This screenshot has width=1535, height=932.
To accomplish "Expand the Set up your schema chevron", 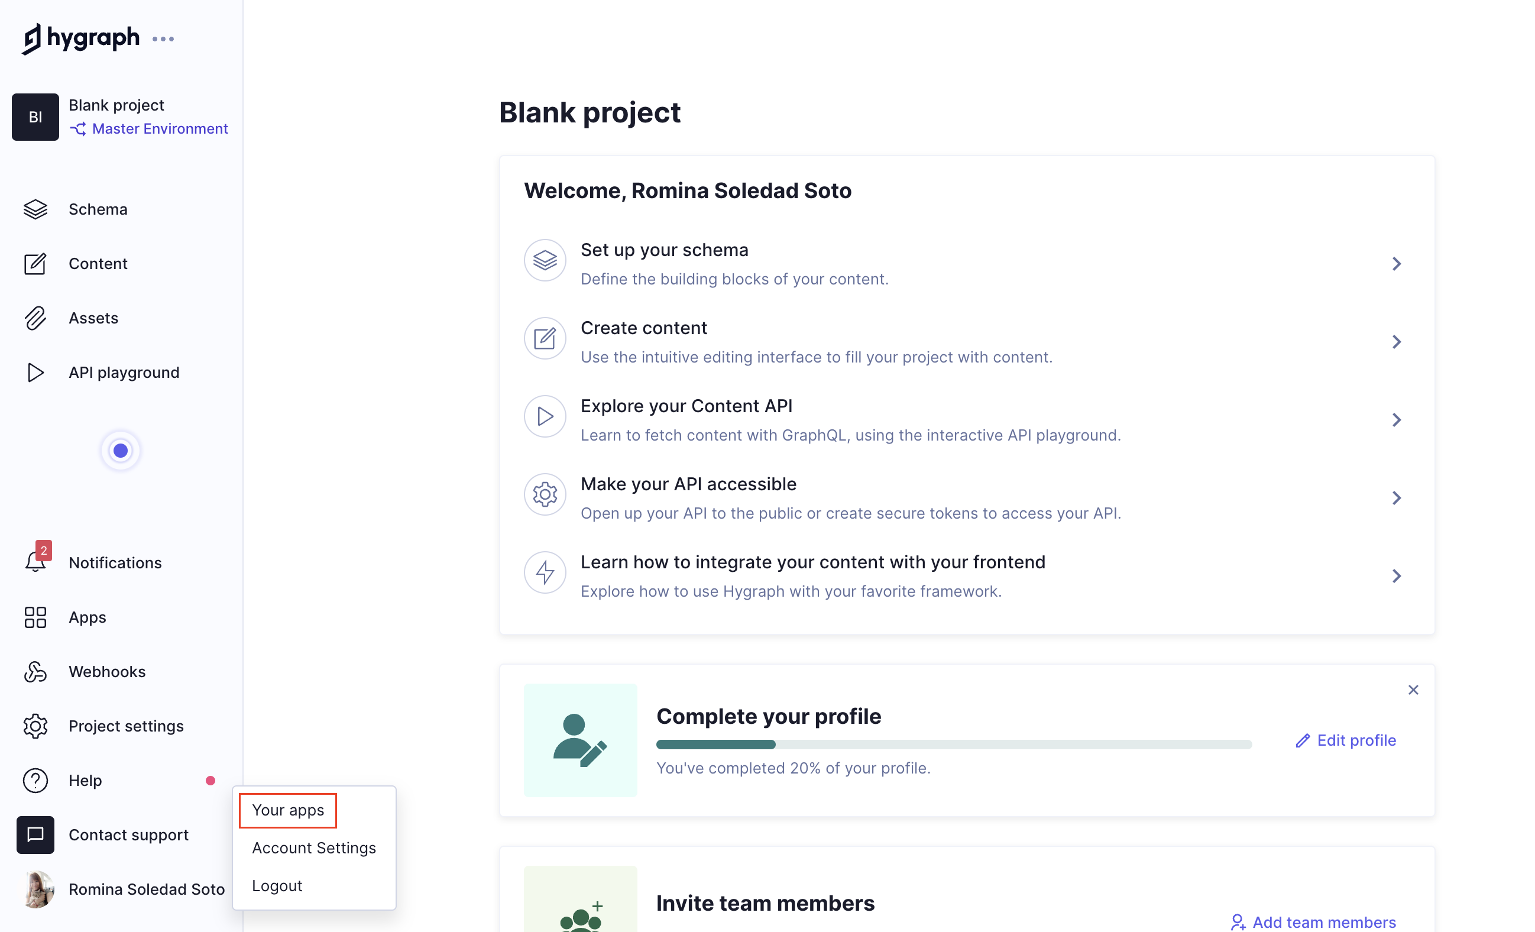I will coord(1396,264).
